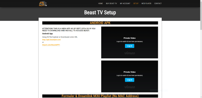Click the upper Private Video player

(130, 42)
